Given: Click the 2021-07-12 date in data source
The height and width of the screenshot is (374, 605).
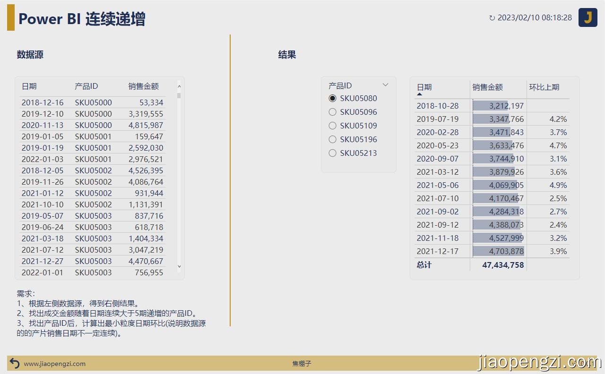Looking at the screenshot, I should pos(43,250).
